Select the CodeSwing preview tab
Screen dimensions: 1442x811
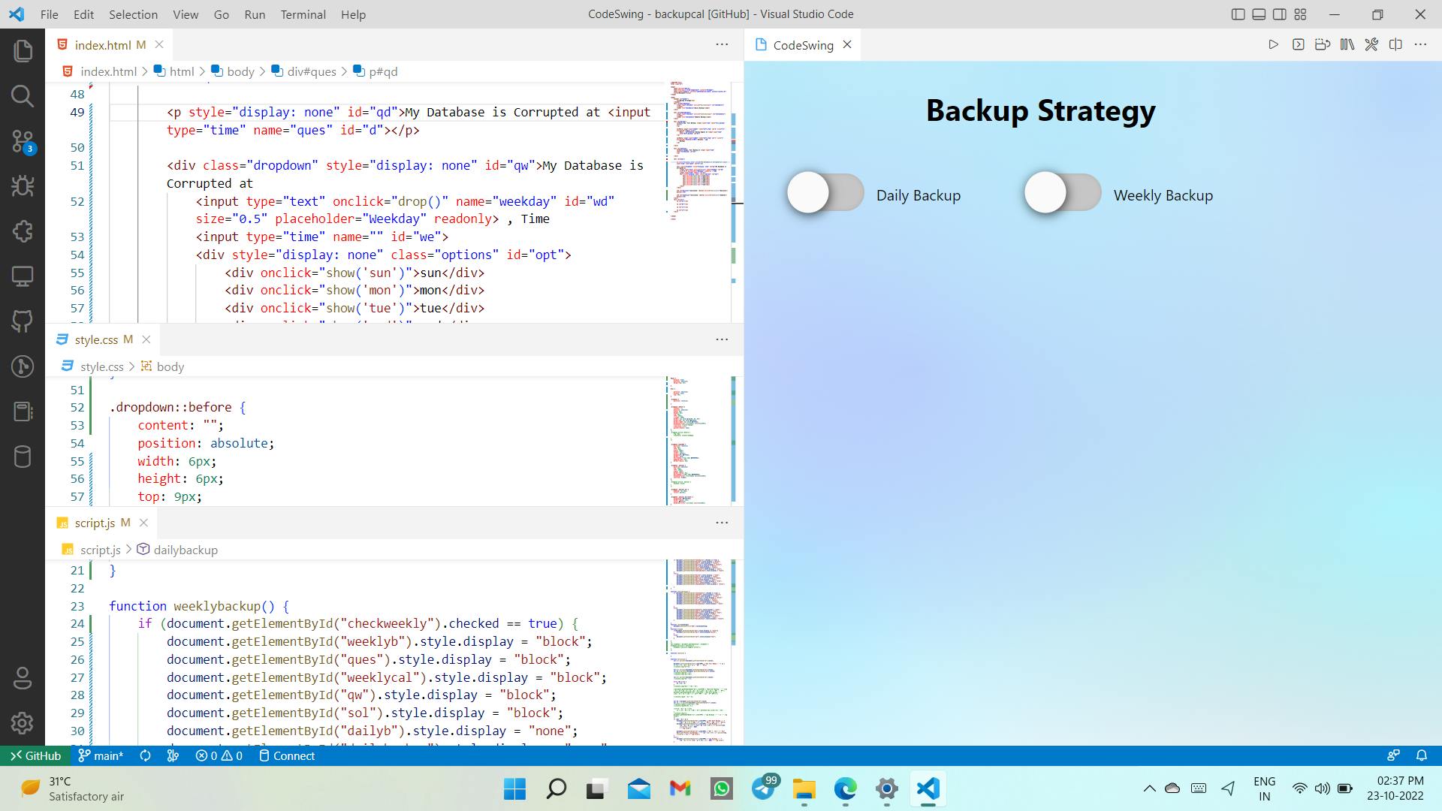[x=803, y=45]
